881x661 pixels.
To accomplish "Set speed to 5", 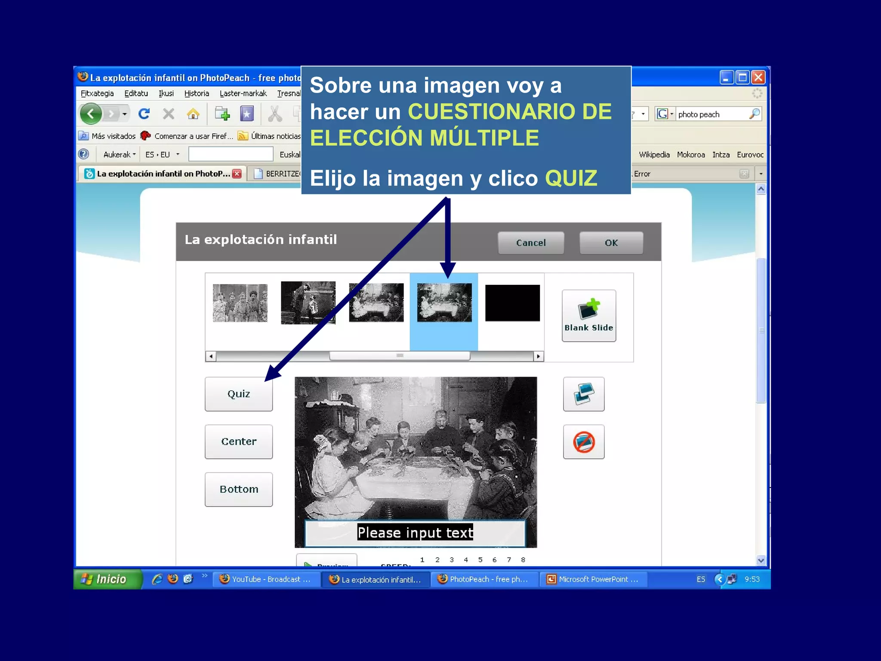I will tap(481, 560).
